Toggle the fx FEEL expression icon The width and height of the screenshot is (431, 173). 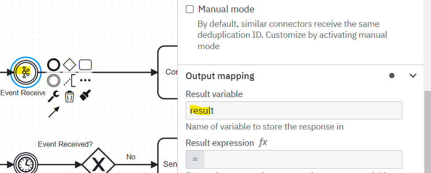click(263, 143)
